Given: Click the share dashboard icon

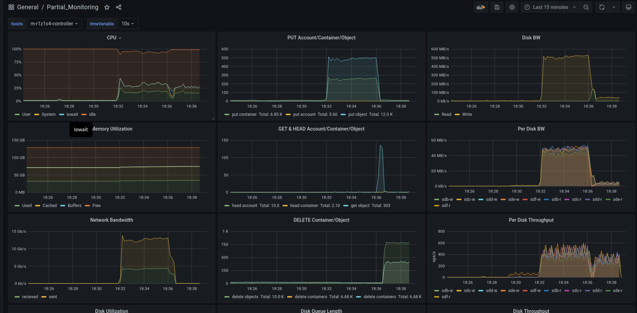Looking at the screenshot, I should tap(118, 7).
